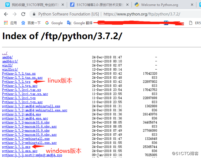
Task: Open python-3.7.2.exe.asc signature link
Action: click(20, 151)
